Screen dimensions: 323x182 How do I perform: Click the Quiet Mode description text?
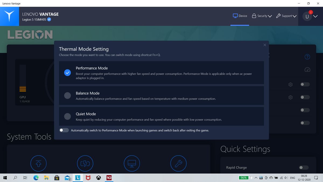point(149,119)
